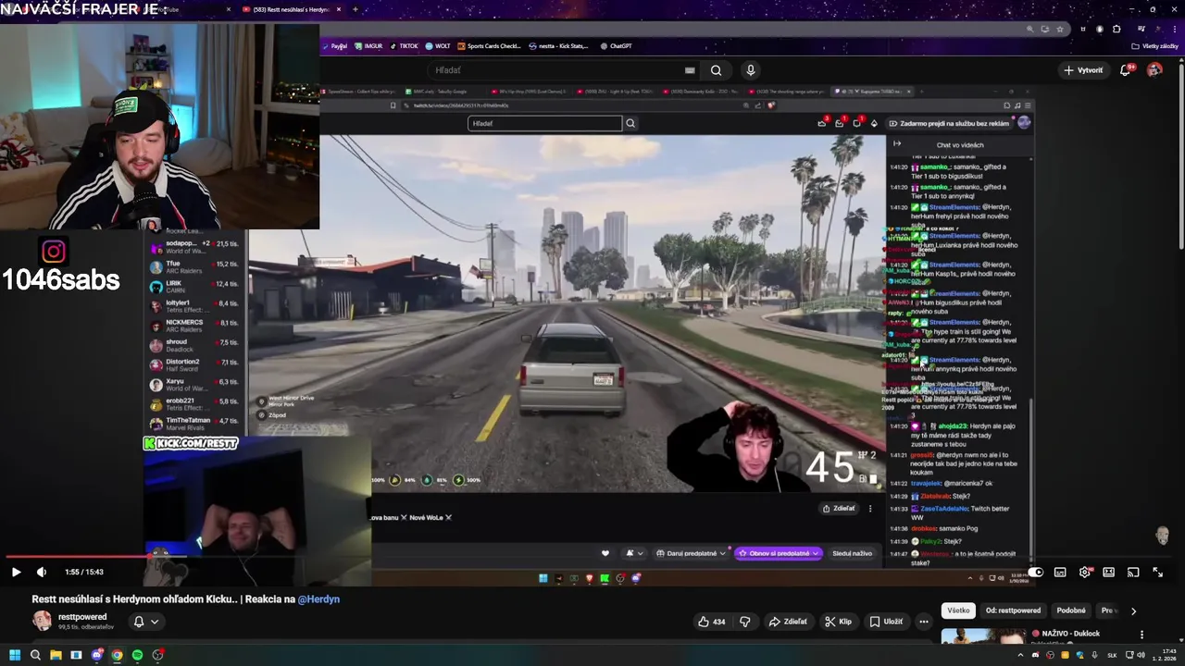This screenshot has width=1185, height=666.
Task: Toggle autoplay switch in player
Action: (1035, 572)
